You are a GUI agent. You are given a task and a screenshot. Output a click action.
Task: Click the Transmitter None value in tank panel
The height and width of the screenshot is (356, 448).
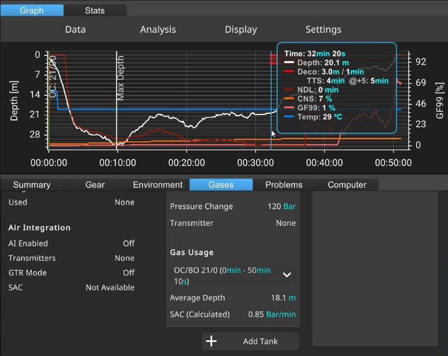(286, 223)
